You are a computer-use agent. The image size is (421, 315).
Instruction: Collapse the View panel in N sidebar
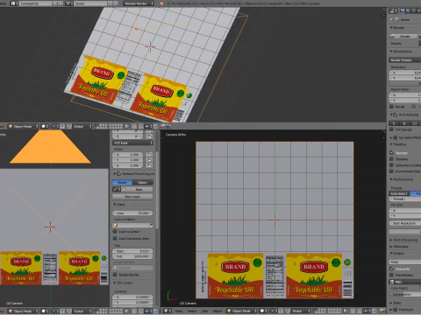[x=114, y=205]
